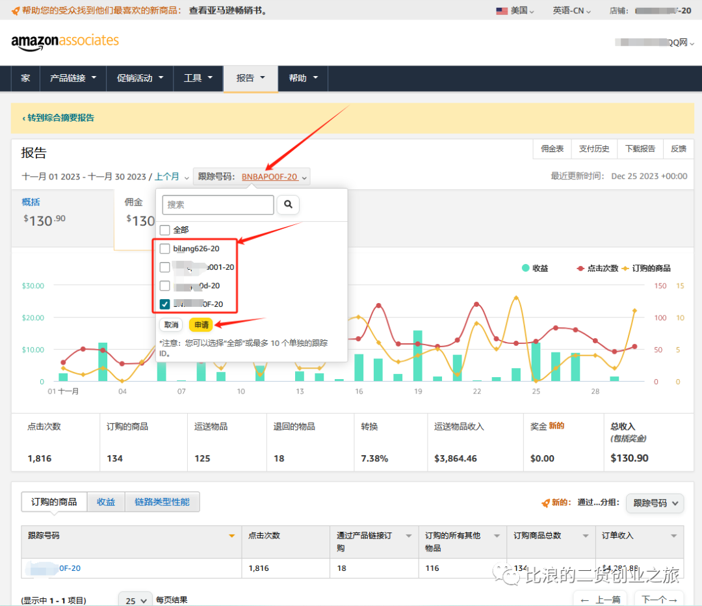
Task: Switch to the 链路类型性能 tab
Action: (x=162, y=502)
